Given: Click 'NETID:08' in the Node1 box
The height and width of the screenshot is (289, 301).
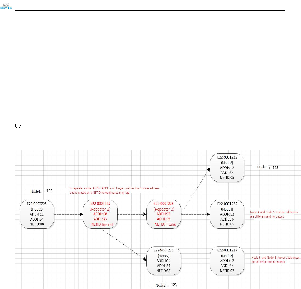Looking at the screenshot, I should tap(37, 224).
